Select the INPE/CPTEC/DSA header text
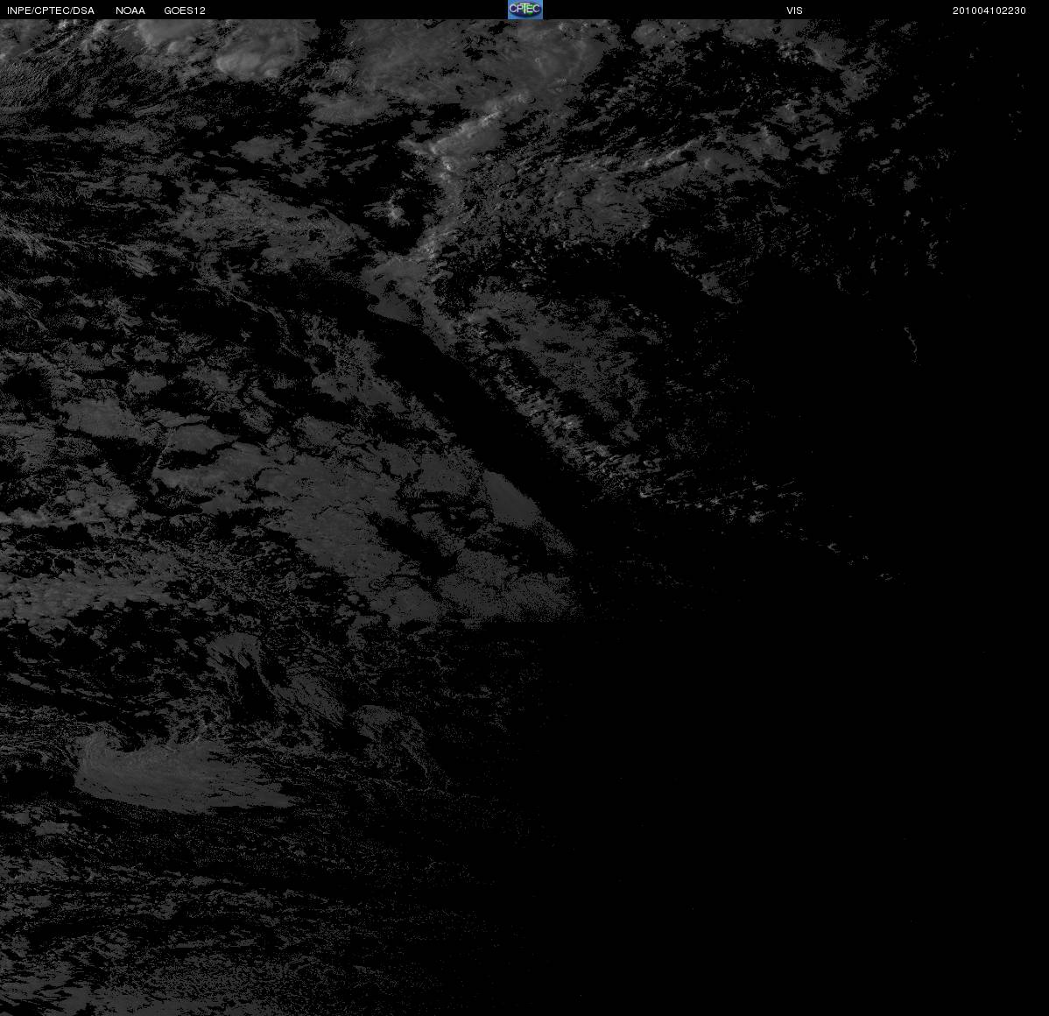The height and width of the screenshot is (1016, 1049). click(51, 11)
